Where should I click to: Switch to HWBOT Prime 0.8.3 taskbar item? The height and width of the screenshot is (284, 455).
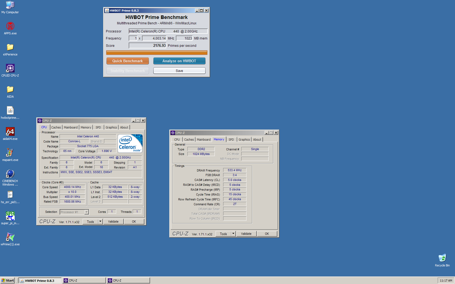tap(41, 280)
